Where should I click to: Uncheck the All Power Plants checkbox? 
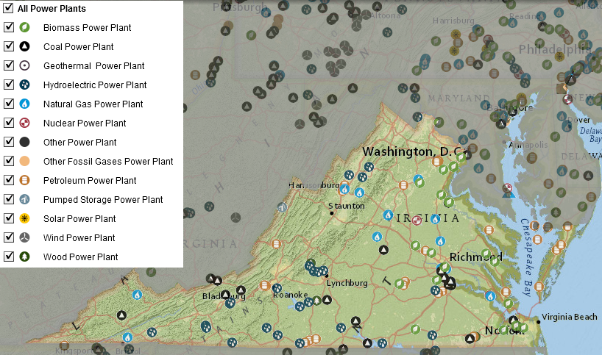pyautogui.click(x=8, y=8)
